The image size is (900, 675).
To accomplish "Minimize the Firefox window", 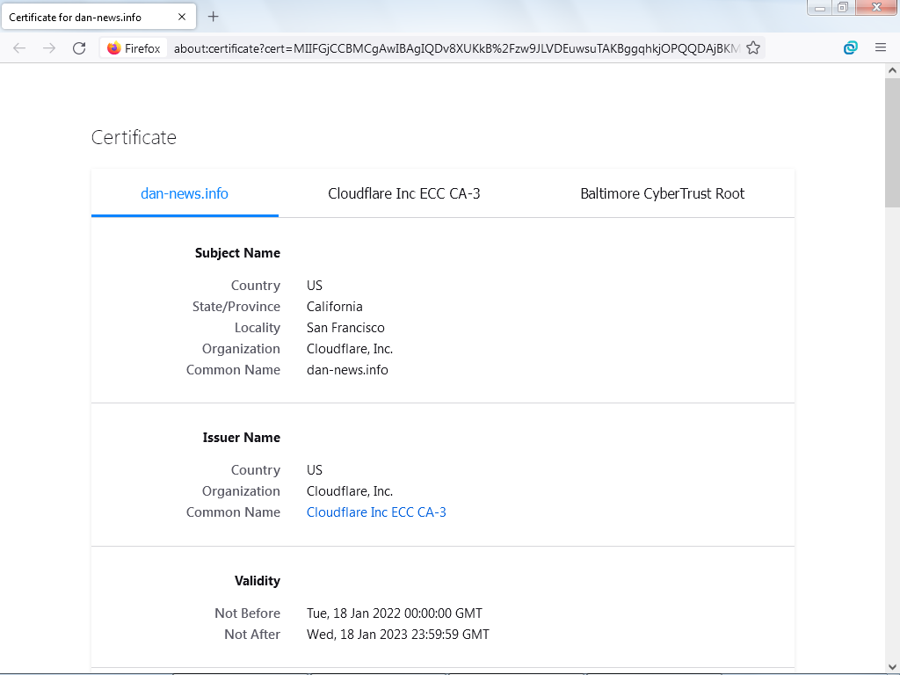I will (x=820, y=7).
